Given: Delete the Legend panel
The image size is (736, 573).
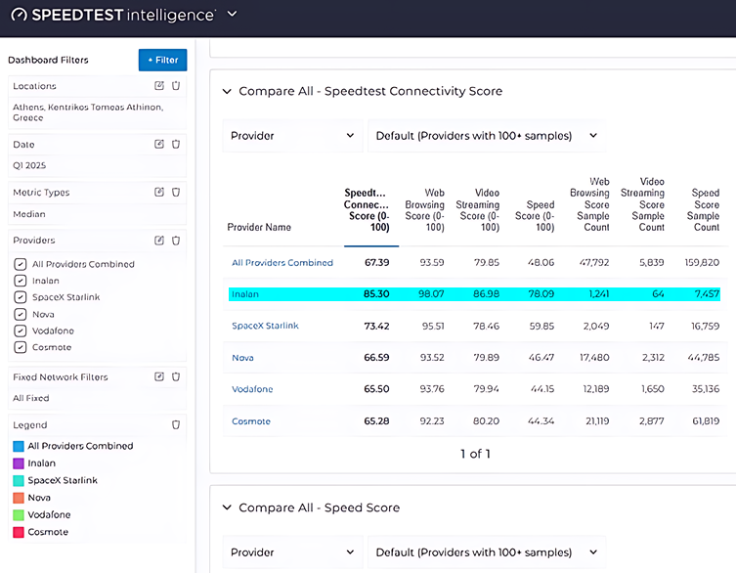Looking at the screenshot, I should (176, 425).
